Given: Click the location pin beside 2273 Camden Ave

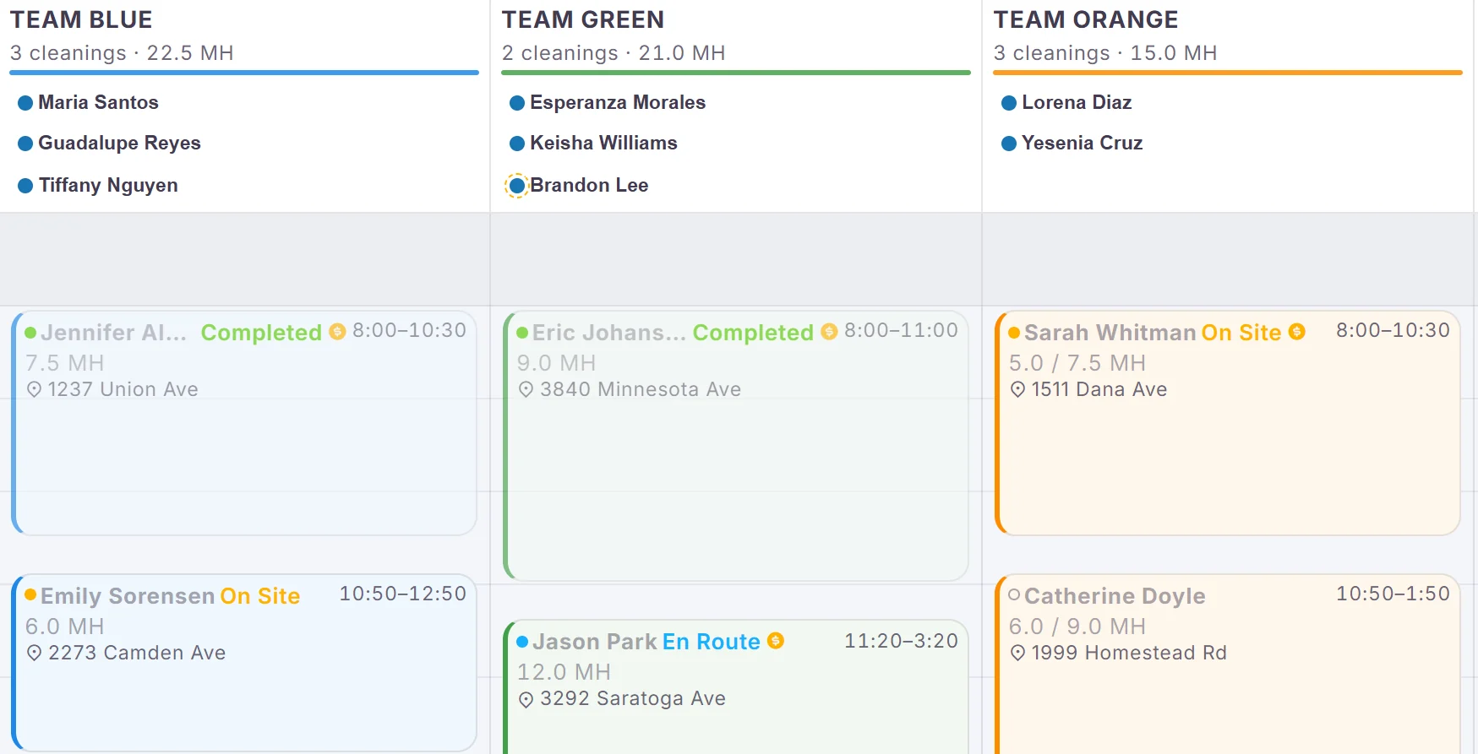Looking at the screenshot, I should coord(34,653).
